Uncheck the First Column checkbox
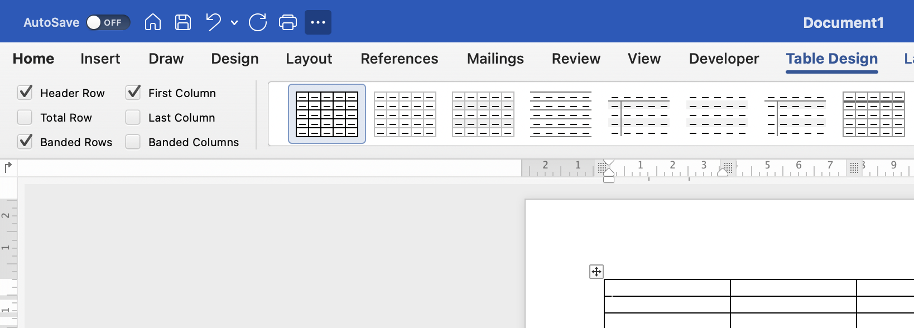This screenshot has height=328, width=914. (133, 93)
